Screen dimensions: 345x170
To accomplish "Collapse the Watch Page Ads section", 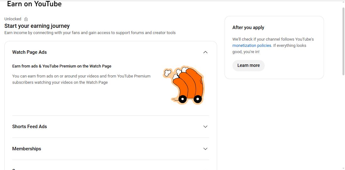I will click(x=205, y=52).
